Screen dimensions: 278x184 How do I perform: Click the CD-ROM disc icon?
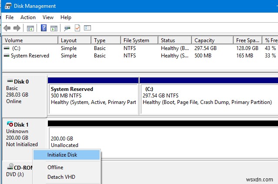(10, 167)
